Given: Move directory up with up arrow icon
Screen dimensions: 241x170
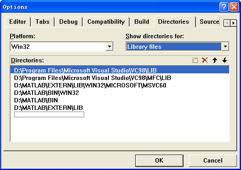Looking at the screenshot, I should [x=215, y=60].
